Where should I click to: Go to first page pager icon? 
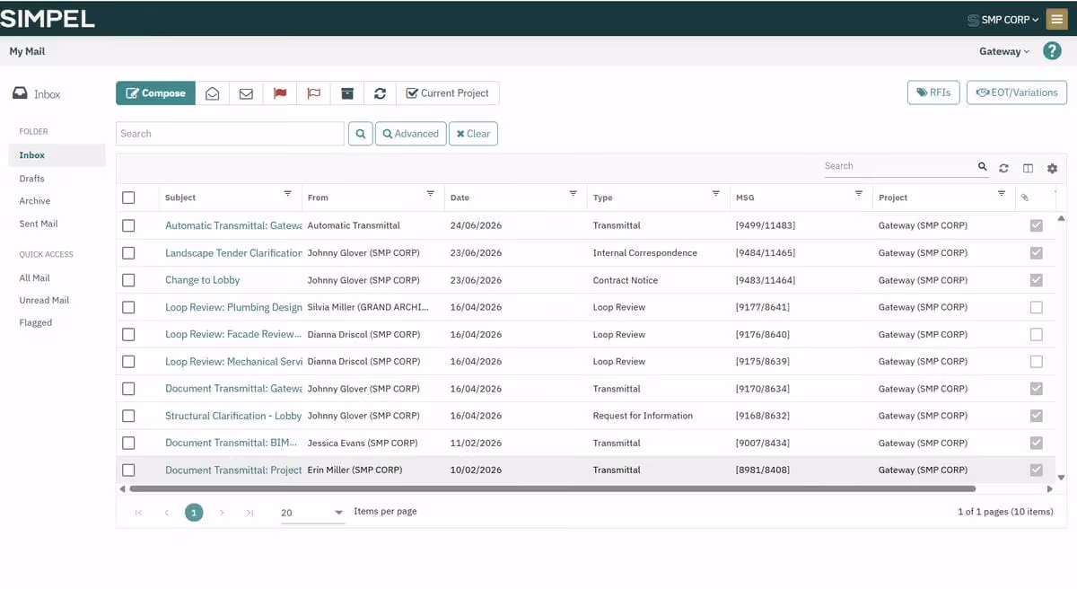pyautogui.click(x=138, y=513)
